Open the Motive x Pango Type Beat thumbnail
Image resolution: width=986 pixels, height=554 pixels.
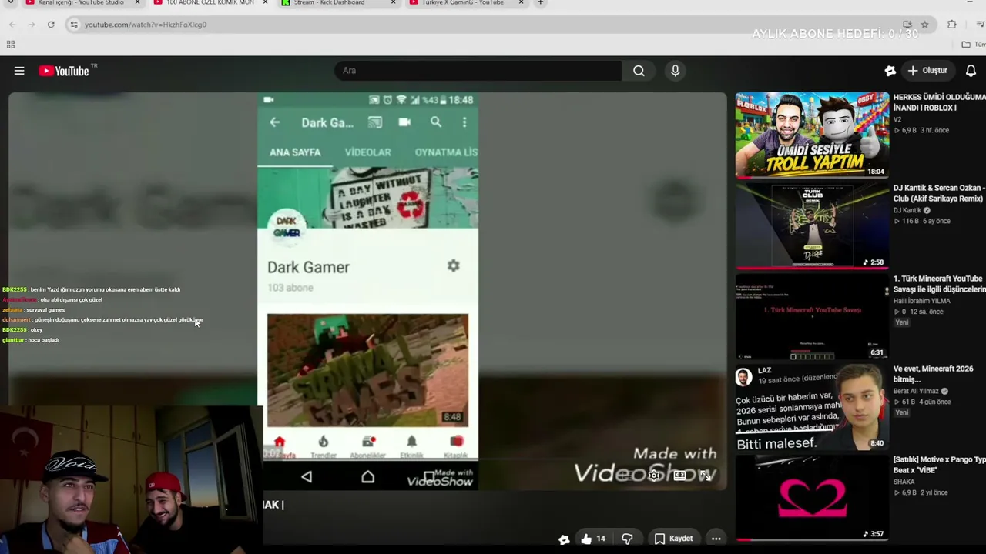[x=812, y=499]
